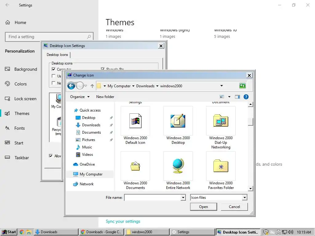Screen dimensions: 315x236
Task: Go up one folder level arrow
Action: pos(92,86)
